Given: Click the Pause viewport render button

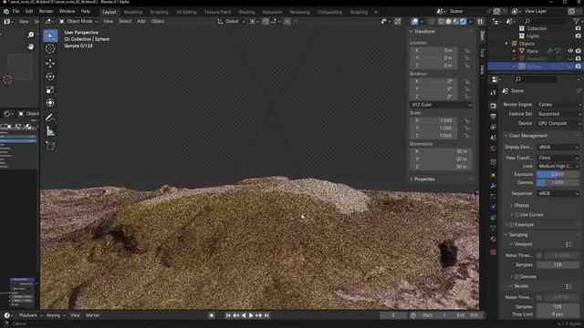Looking at the screenshot, I should (481, 22).
